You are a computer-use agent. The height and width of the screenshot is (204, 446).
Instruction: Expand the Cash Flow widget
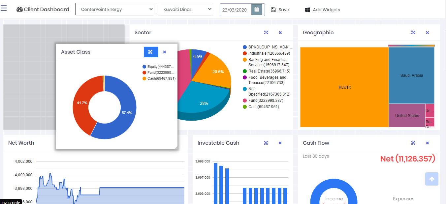(x=413, y=143)
